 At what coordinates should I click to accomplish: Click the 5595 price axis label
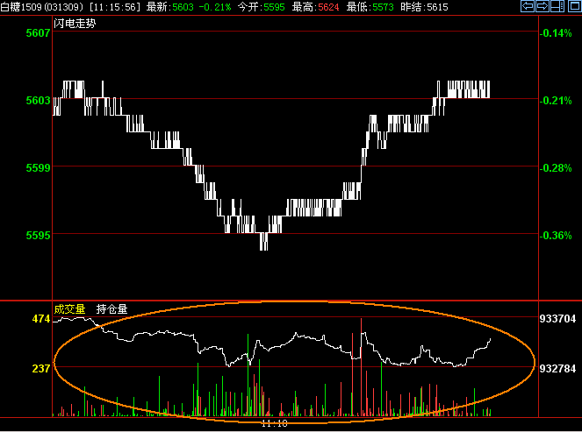[38, 235]
